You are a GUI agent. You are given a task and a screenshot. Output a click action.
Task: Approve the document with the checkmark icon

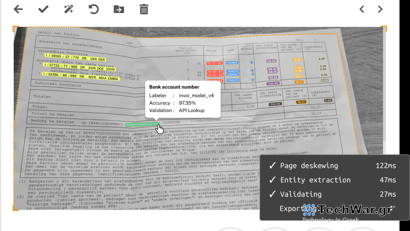pyautogui.click(x=43, y=9)
